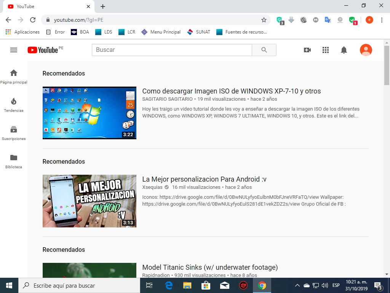Open the Titanic video thumbnail
Image resolution: width=390 pixels, height=293 pixels.
(x=90, y=270)
